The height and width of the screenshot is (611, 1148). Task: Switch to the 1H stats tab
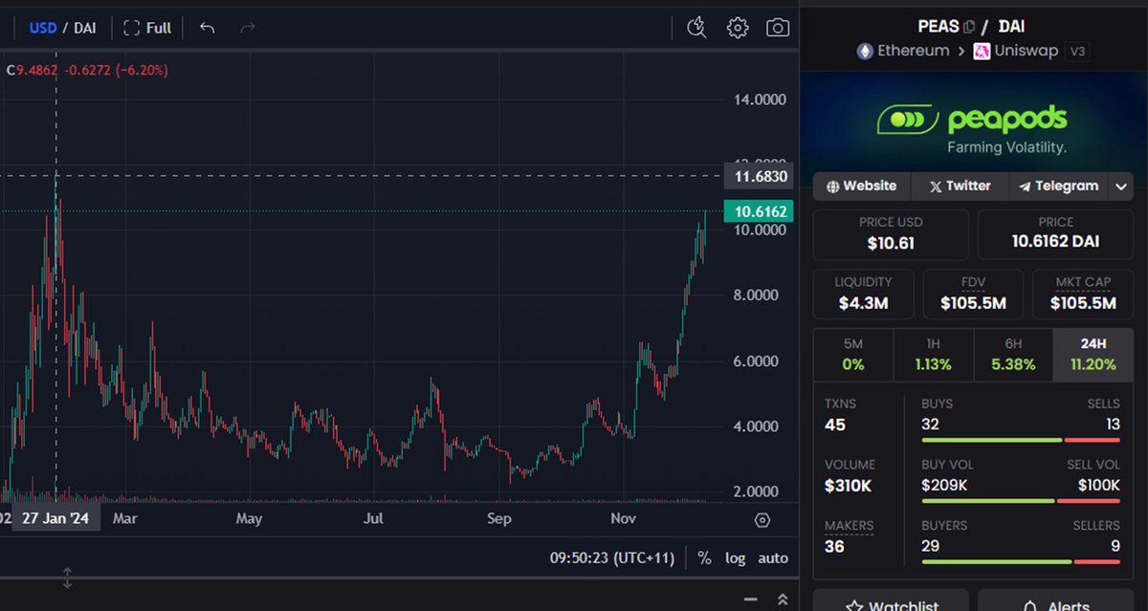[934, 354]
